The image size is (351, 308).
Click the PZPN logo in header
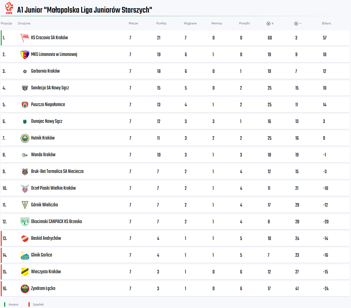coord(9,8)
